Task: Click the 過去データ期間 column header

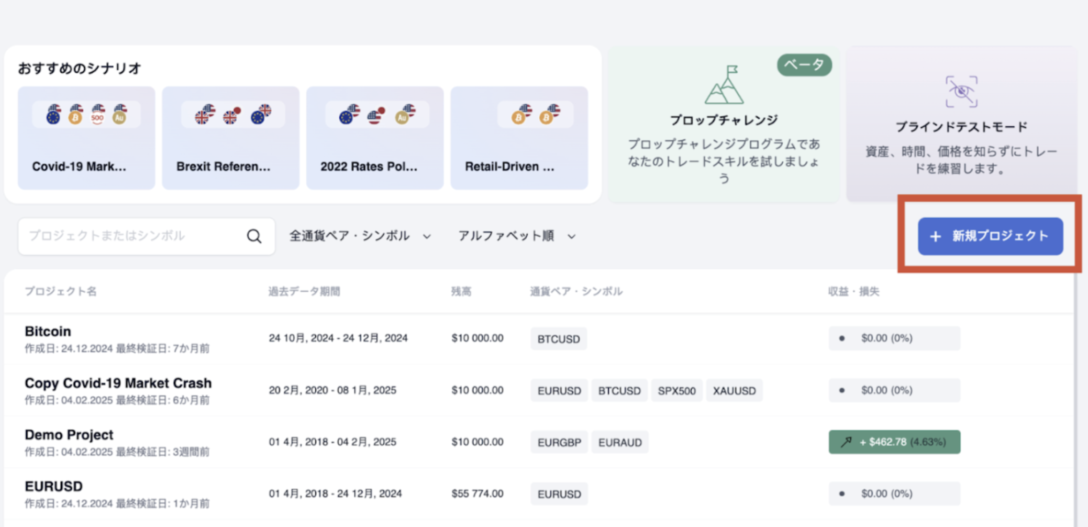Action: click(x=304, y=291)
